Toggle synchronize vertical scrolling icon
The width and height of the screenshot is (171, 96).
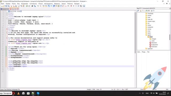click(43, 6)
